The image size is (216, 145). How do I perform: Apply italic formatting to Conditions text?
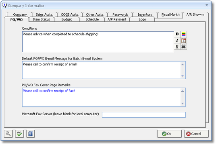coord(177,40)
